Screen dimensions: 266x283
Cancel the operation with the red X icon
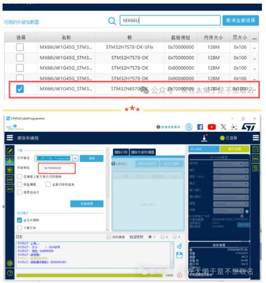coord(179,275)
